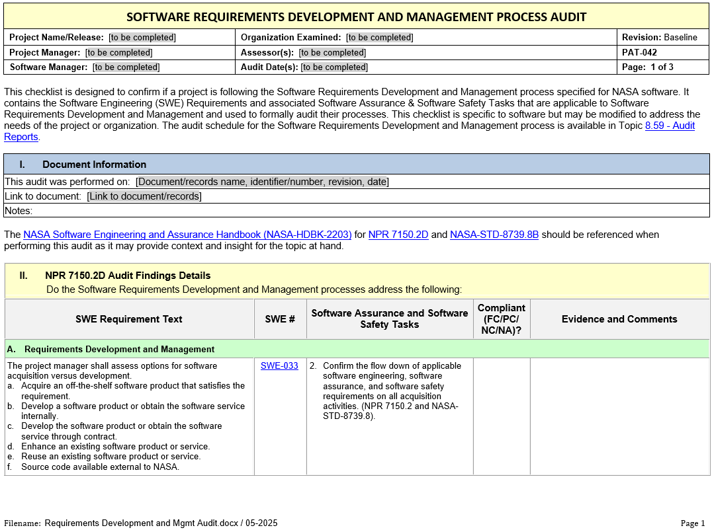Open the 8.59 - Audit Reports link

pos(670,126)
